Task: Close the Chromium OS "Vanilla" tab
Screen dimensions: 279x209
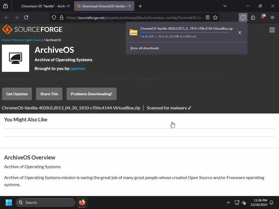Action: [68, 6]
